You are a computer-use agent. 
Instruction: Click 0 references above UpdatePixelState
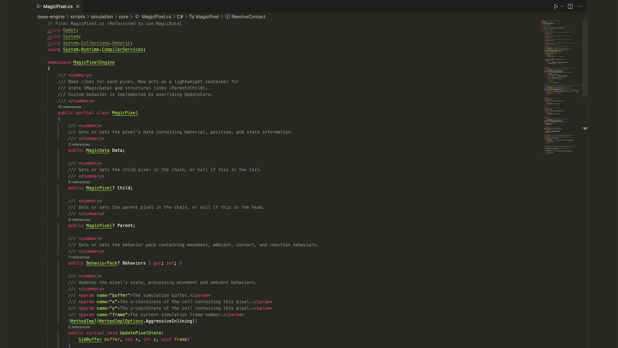79,327
